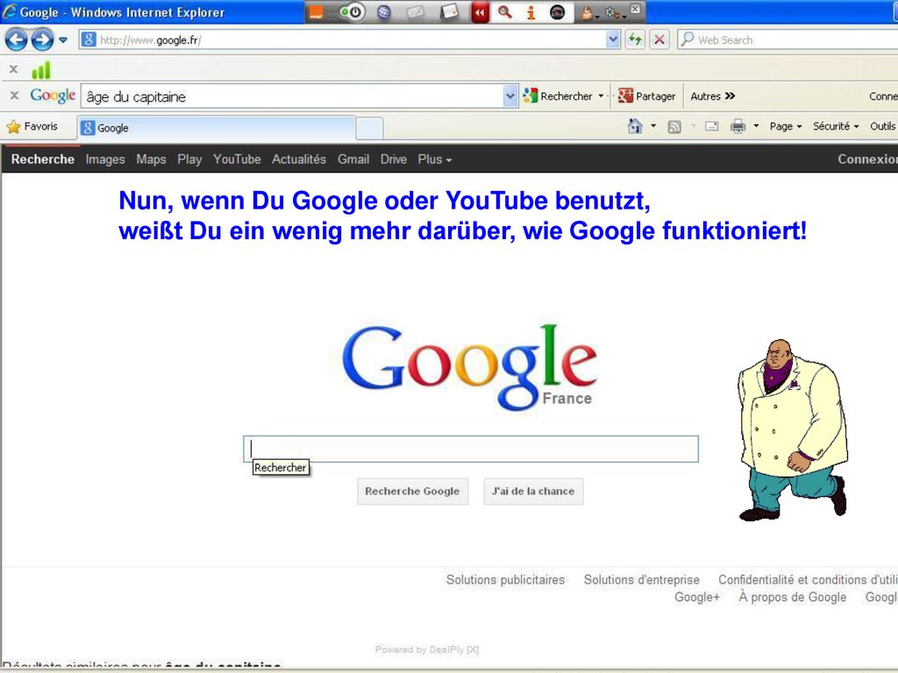Viewport: 898px width, 673px height.
Task: Open the Rechercher dropdown arrow
Action: 601,96
